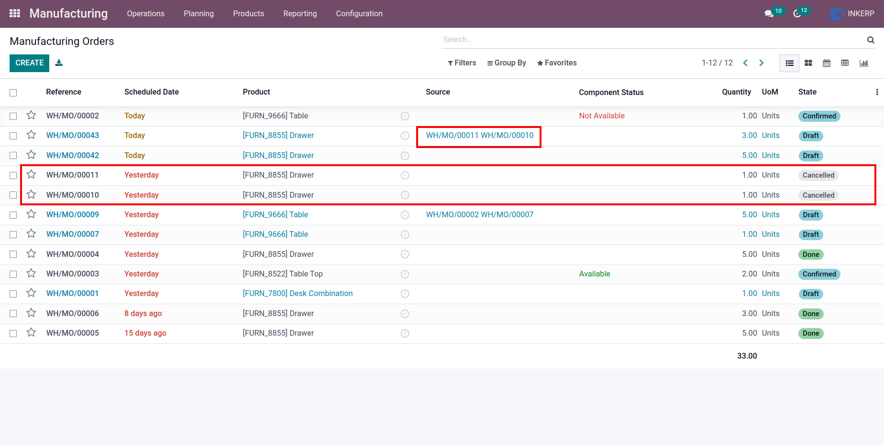Select the checkbox for WH/MO/00006
Viewport: 884px width, 445px height.
pyautogui.click(x=13, y=314)
